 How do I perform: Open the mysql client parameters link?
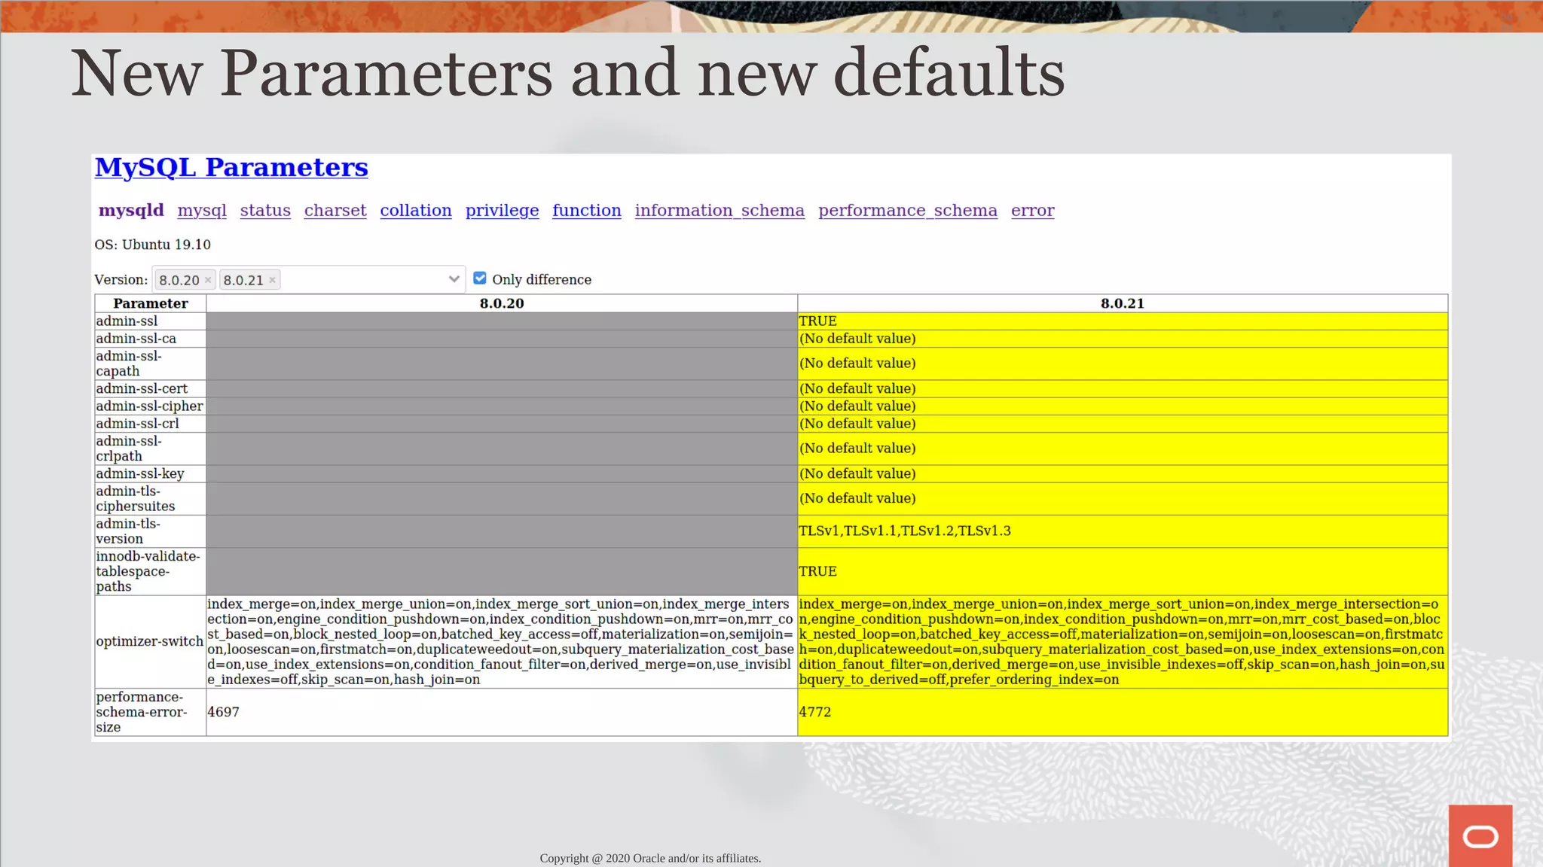[x=202, y=211]
